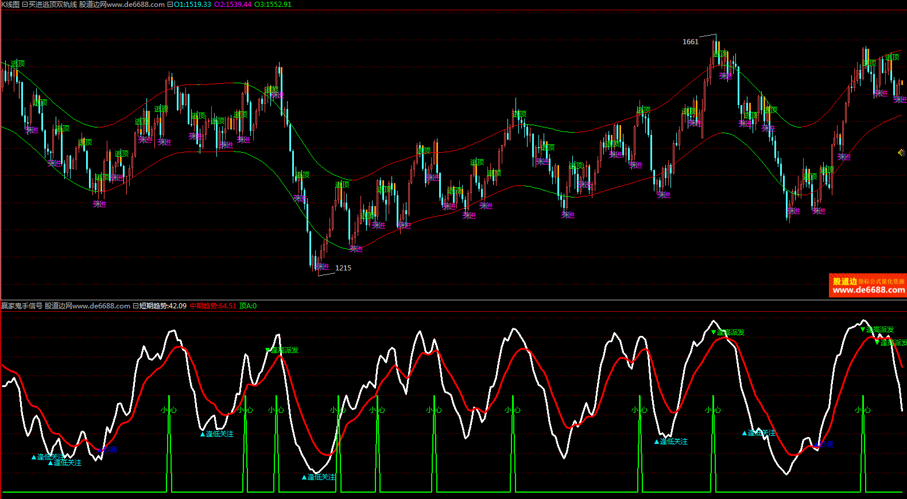Click the orange 股道边 watermark logo
This screenshot has height=499, width=907.
click(867, 285)
